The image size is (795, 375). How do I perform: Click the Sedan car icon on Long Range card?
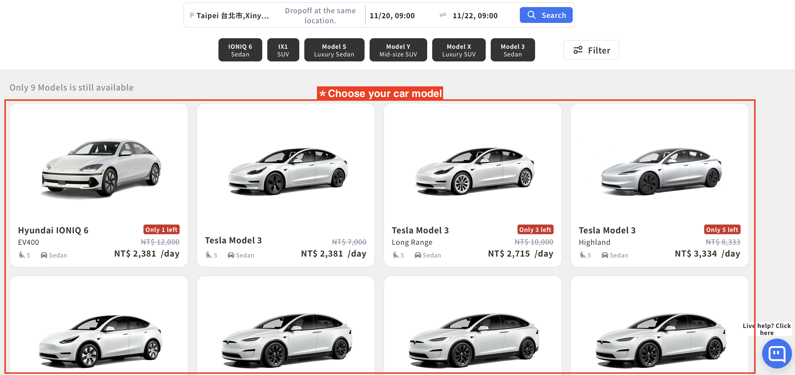417,255
